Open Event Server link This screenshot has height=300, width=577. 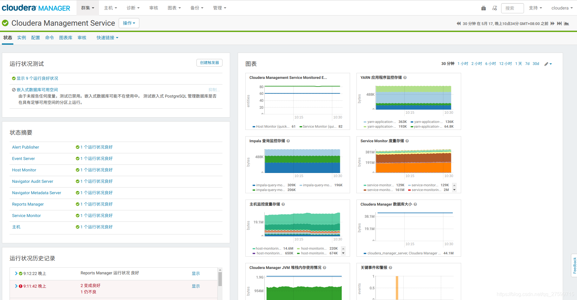click(x=23, y=159)
